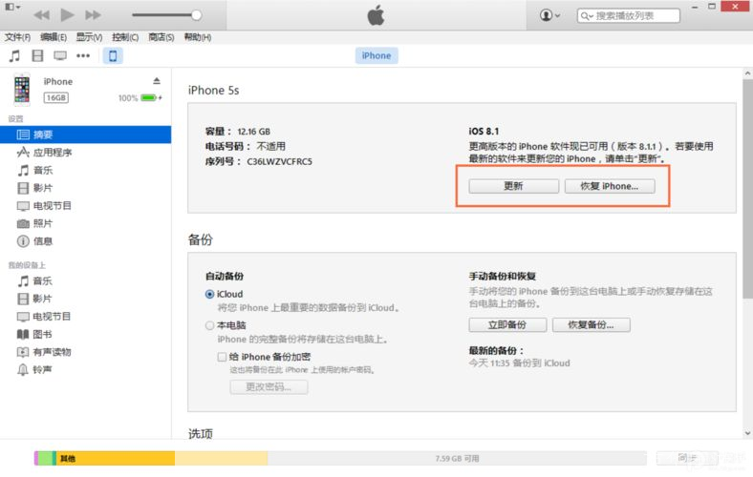The image size is (753, 477).
Task: Play the current track
Action: pos(67,15)
